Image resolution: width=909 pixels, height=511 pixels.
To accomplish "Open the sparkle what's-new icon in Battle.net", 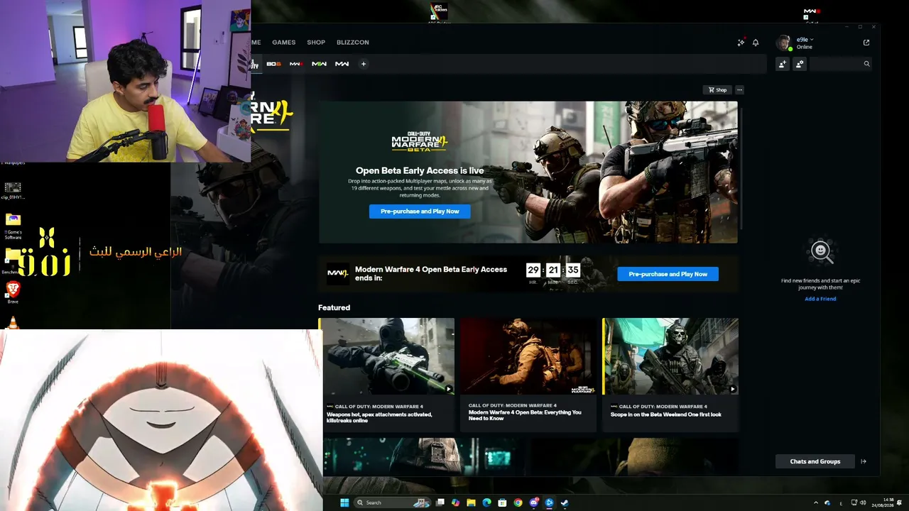I will pyautogui.click(x=741, y=43).
